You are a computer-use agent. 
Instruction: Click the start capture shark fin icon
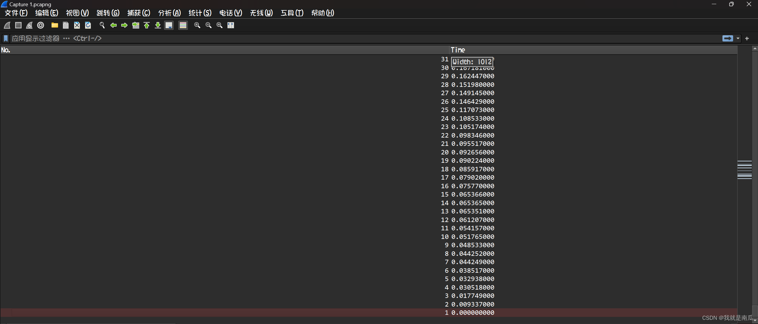pos(7,25)
